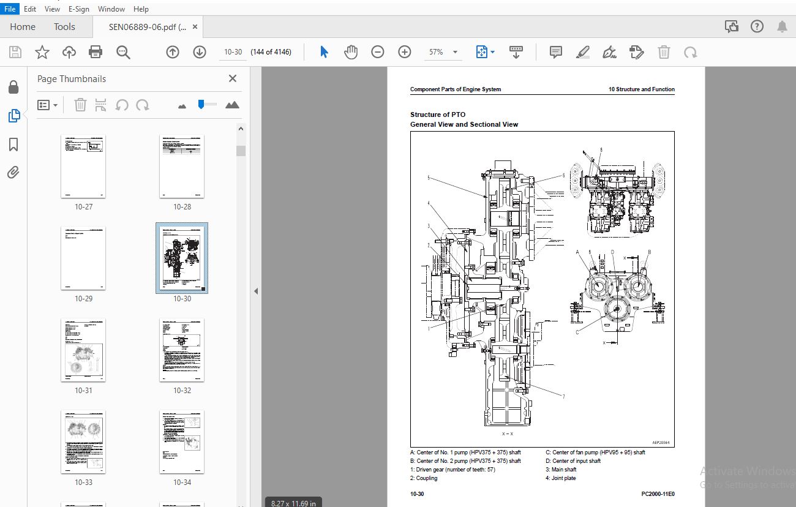Rotate pages counterclockwise in thumbnails panel
Screen dimensions: 796x507
(x=122, y=105)
